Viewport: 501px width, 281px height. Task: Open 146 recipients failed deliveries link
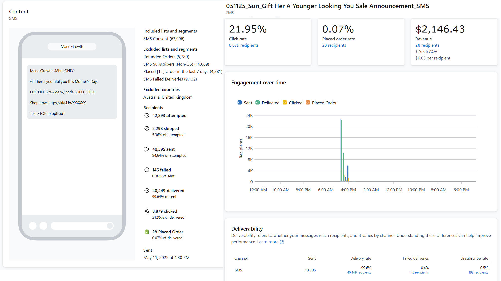(x=419, y=272)
